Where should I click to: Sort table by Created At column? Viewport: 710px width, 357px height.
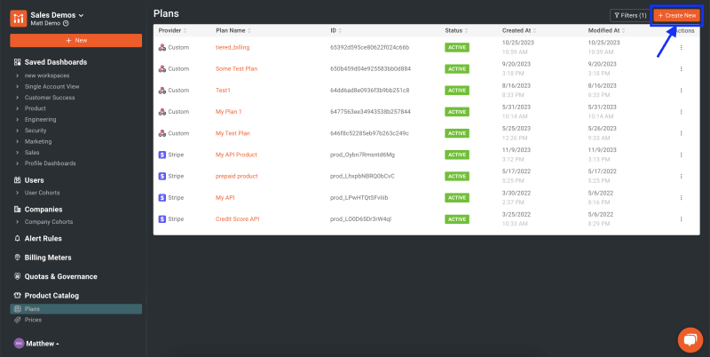click(x=519, y=31)
